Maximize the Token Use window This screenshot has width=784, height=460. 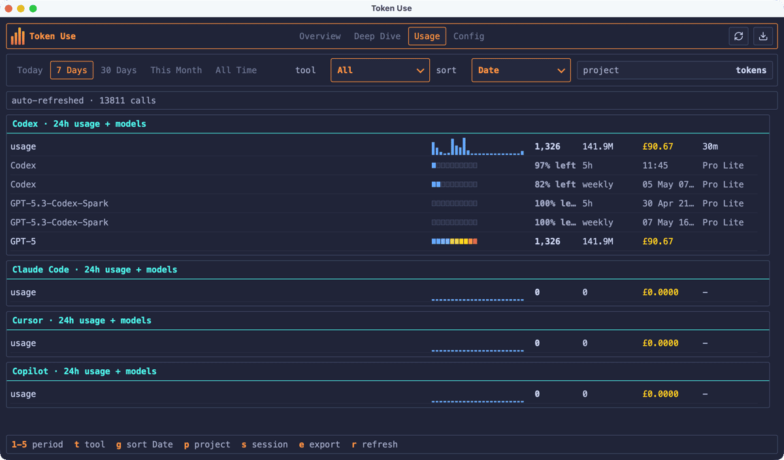pos(33,8)
